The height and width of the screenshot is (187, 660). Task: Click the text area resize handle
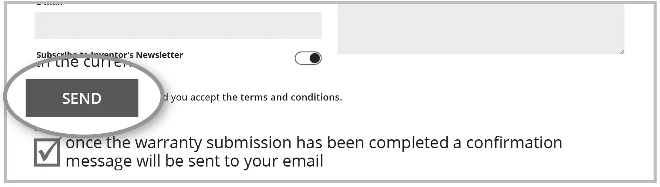(x=621, y=51)
